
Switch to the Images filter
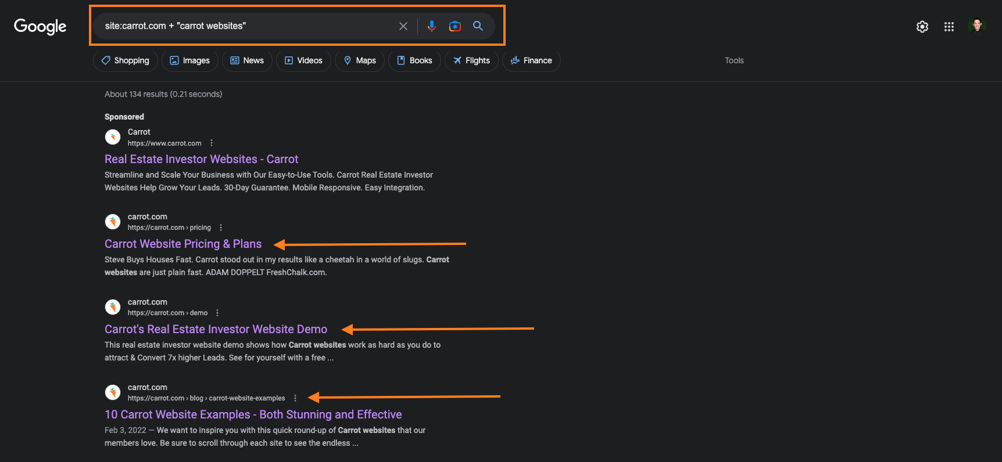pyautogui.click(x=190, y=60)
